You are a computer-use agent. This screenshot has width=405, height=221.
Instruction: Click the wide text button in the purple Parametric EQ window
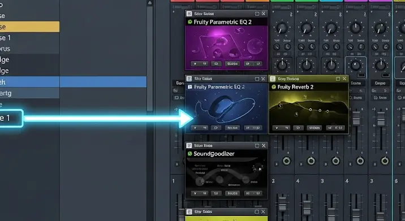coord(232,63)
